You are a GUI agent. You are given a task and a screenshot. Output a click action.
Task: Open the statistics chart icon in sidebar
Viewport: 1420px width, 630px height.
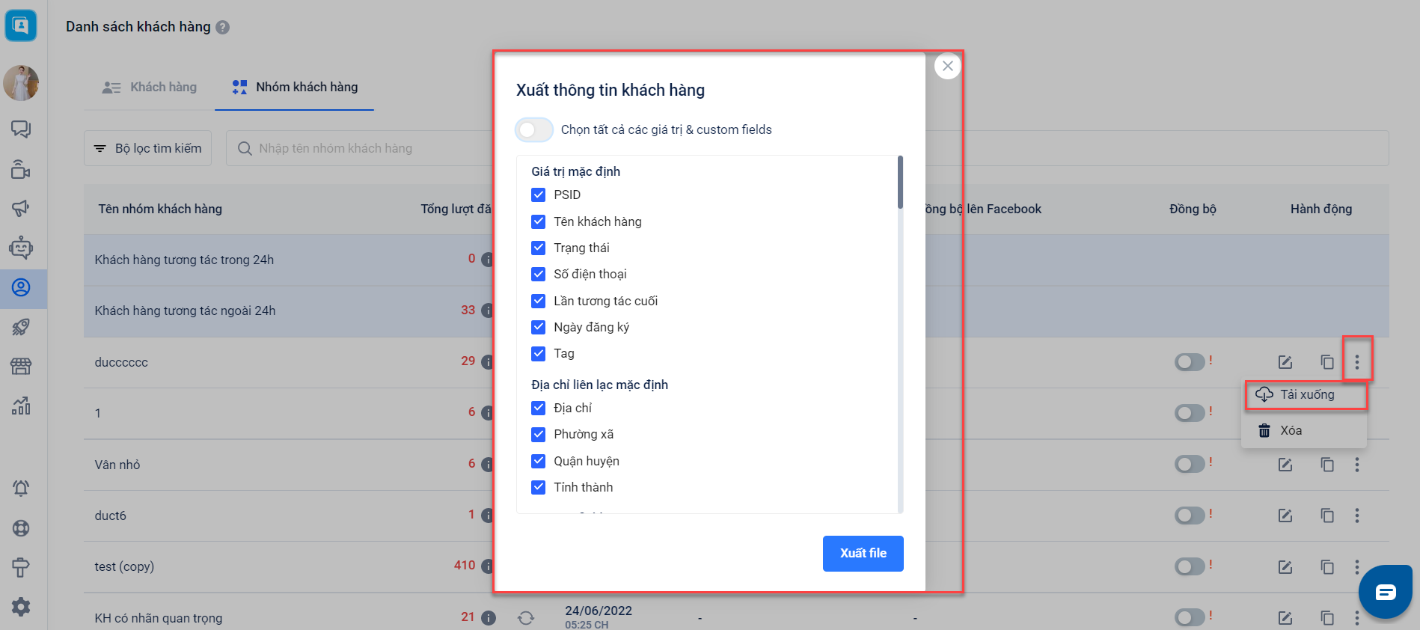(x=21, y=406)
